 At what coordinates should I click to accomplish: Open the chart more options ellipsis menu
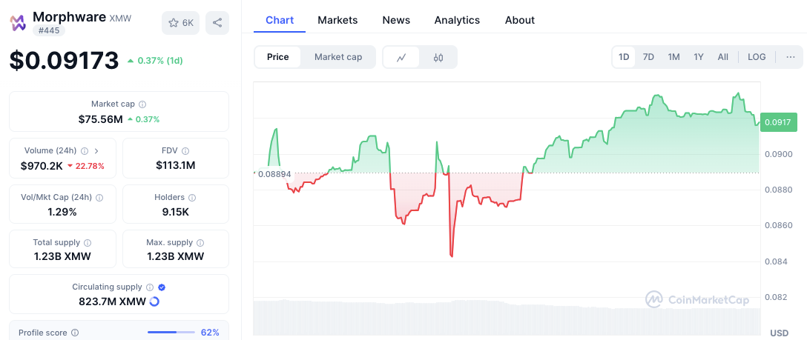(791, 57)
